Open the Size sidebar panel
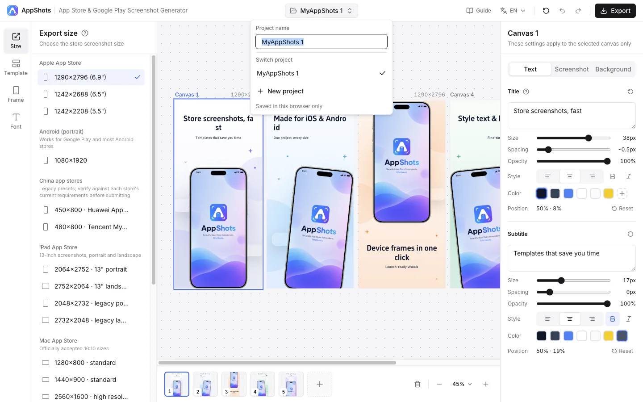This screenshot has width=643, height=402. [16, 41]
